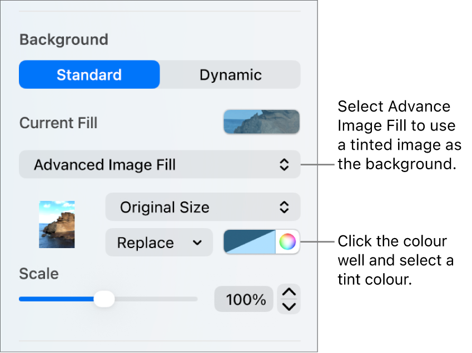Decrease scale with the down stepper arrow

coord(289,307)
